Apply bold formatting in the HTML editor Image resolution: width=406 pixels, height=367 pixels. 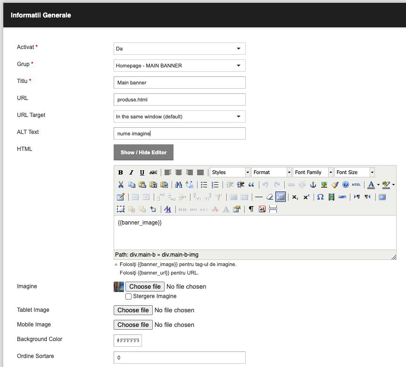pyautogui.click(x=120, y=172)
